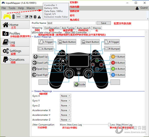Open the Guest user account icon
Screen dimensions: 149x137
pyautogui.click(x=137, y=8)
